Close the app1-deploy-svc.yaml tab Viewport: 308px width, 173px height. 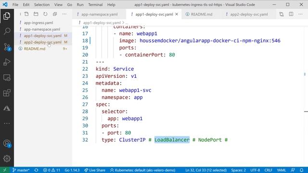177,14
